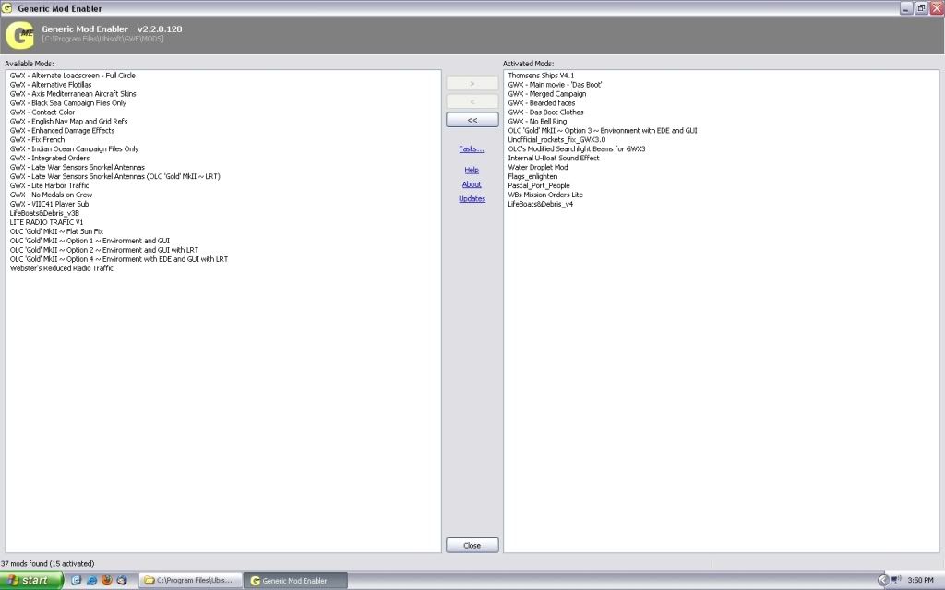Select 'GWX - Integrated Orders' mod
This screenshot has height=590, width=945.
50,158
